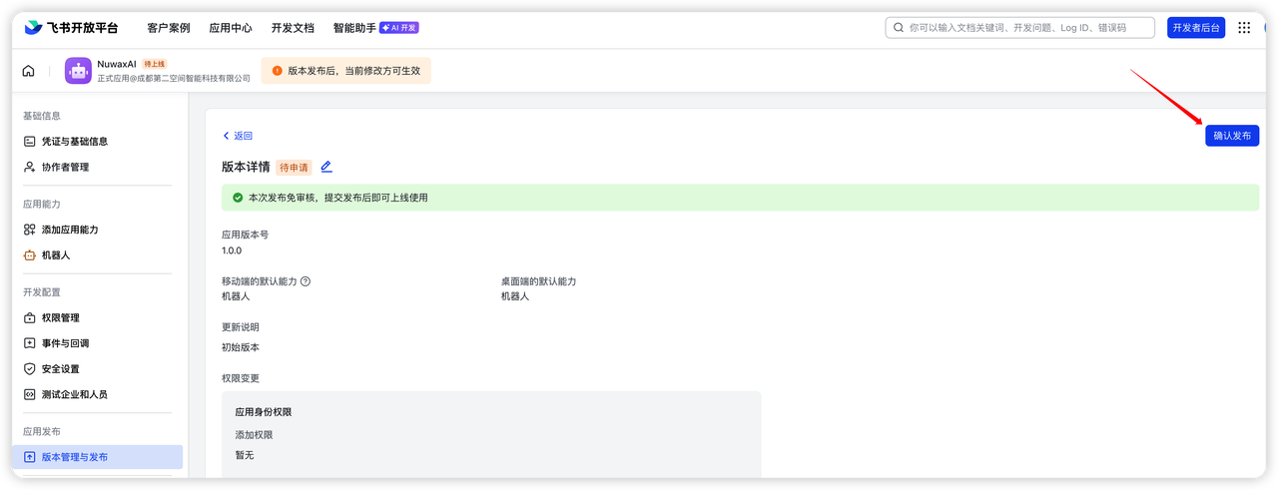Click the back chevron next to 返回

pyautogui.click(x=226, y=136)
